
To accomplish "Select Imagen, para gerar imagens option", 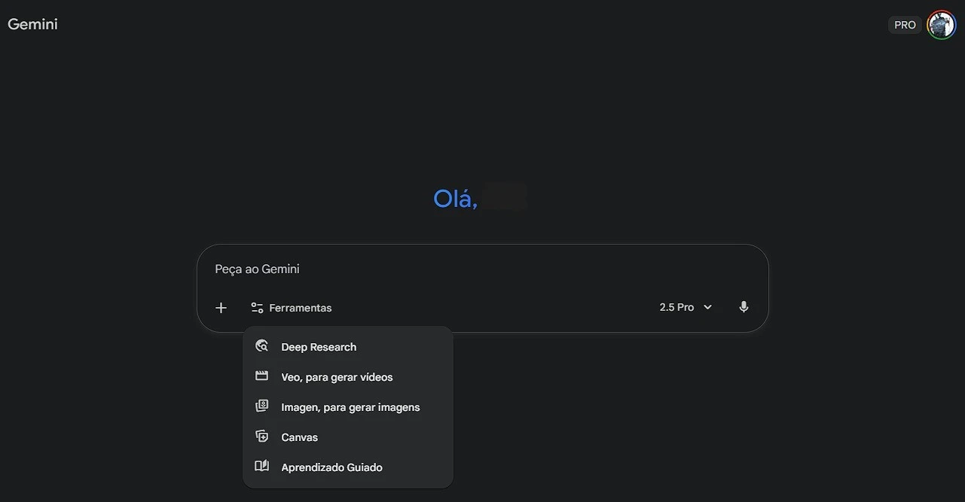I will (350, 407).
